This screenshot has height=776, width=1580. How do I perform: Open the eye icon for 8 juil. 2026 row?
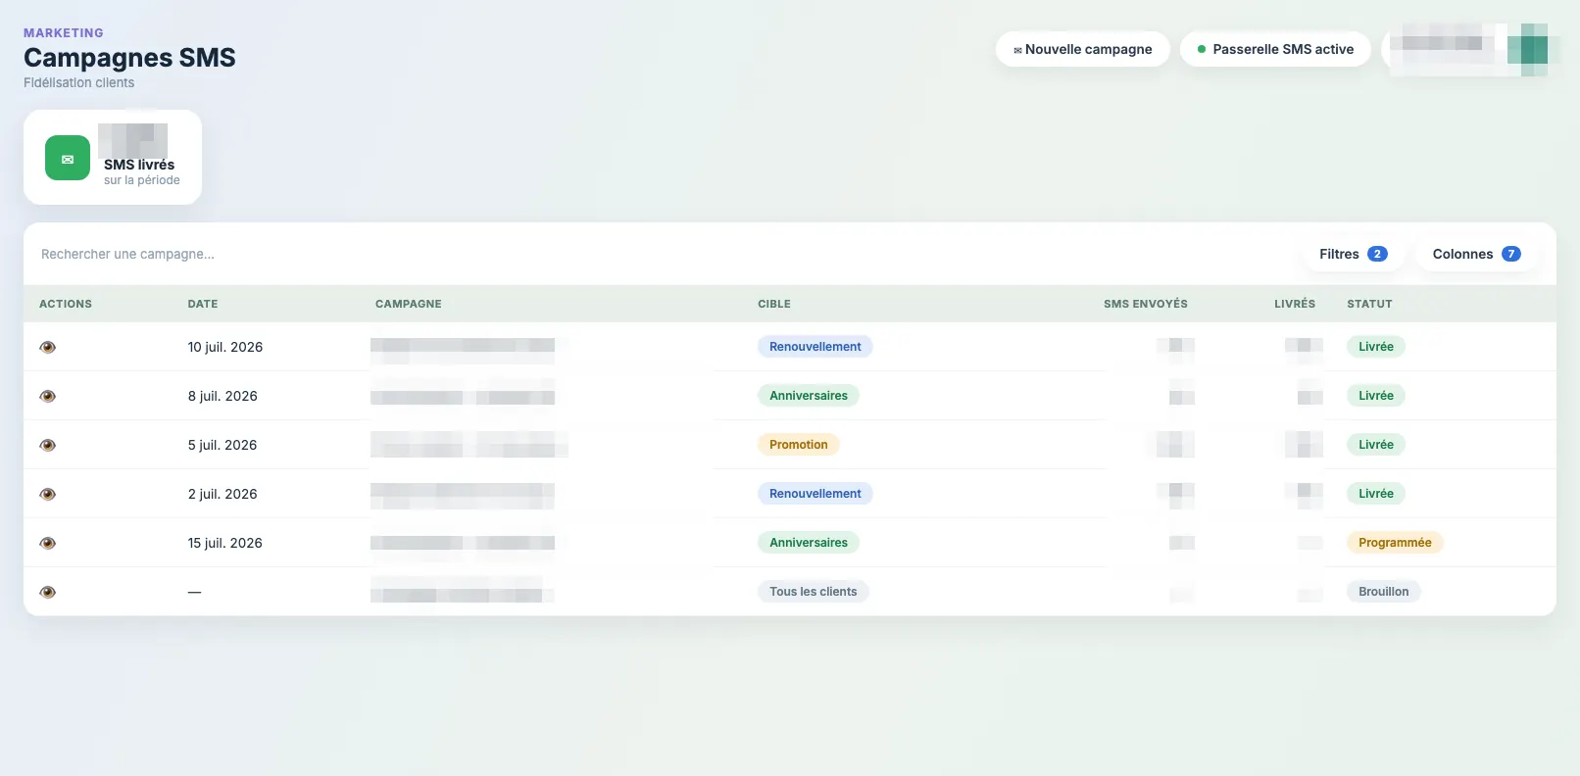pyautogui.click(x=47, y=396)
